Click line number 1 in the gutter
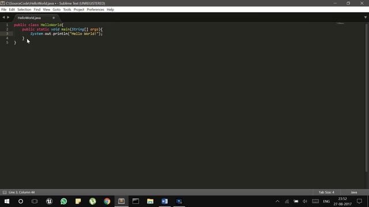This screenshot has width=369, height=207. (x=7, y=25)
